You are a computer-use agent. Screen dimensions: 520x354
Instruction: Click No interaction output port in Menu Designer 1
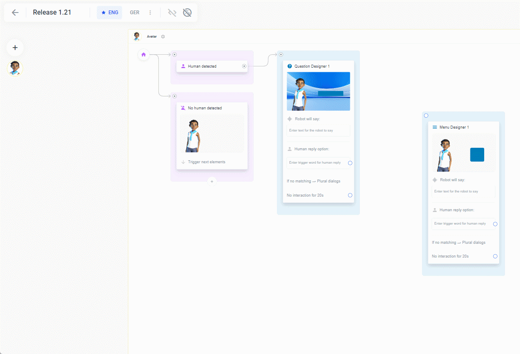pyautogui.click(x=495, y=256)
